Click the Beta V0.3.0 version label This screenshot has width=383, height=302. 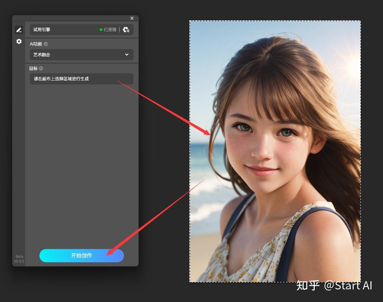click(19, 259)
